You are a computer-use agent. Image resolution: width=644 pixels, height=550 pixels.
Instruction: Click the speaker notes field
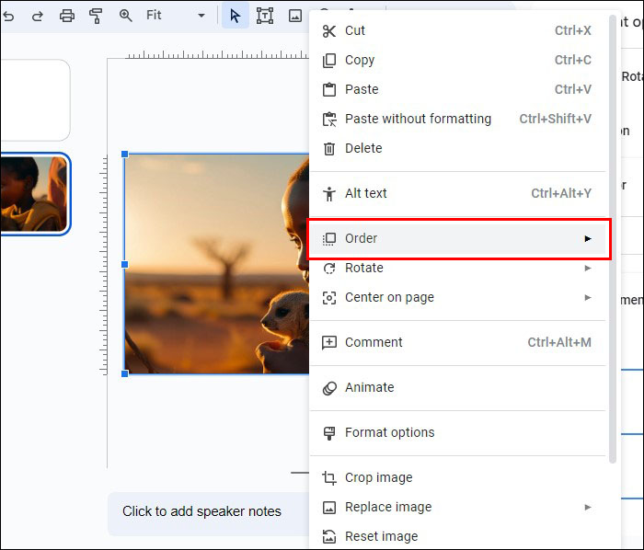[208, 513]
